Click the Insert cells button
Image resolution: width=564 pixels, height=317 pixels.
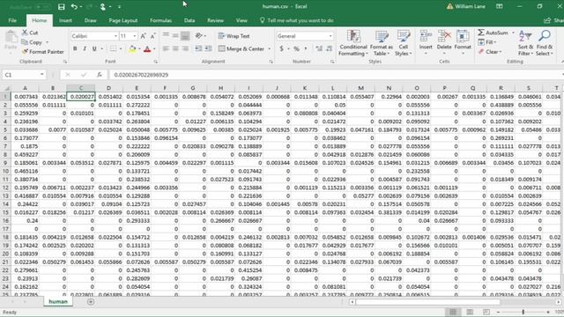[x=426, y=43]
